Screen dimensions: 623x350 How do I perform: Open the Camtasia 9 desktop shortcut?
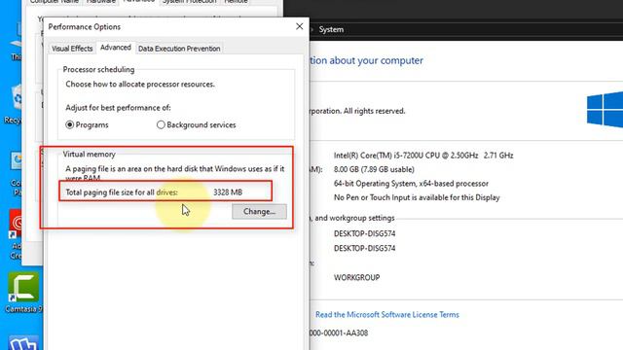[23, 293]
